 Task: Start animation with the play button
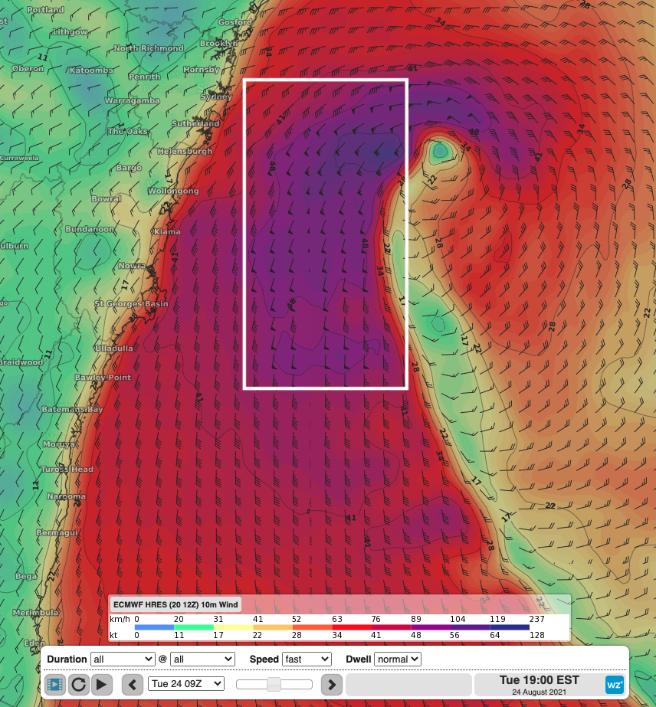[x=103, y=684]
